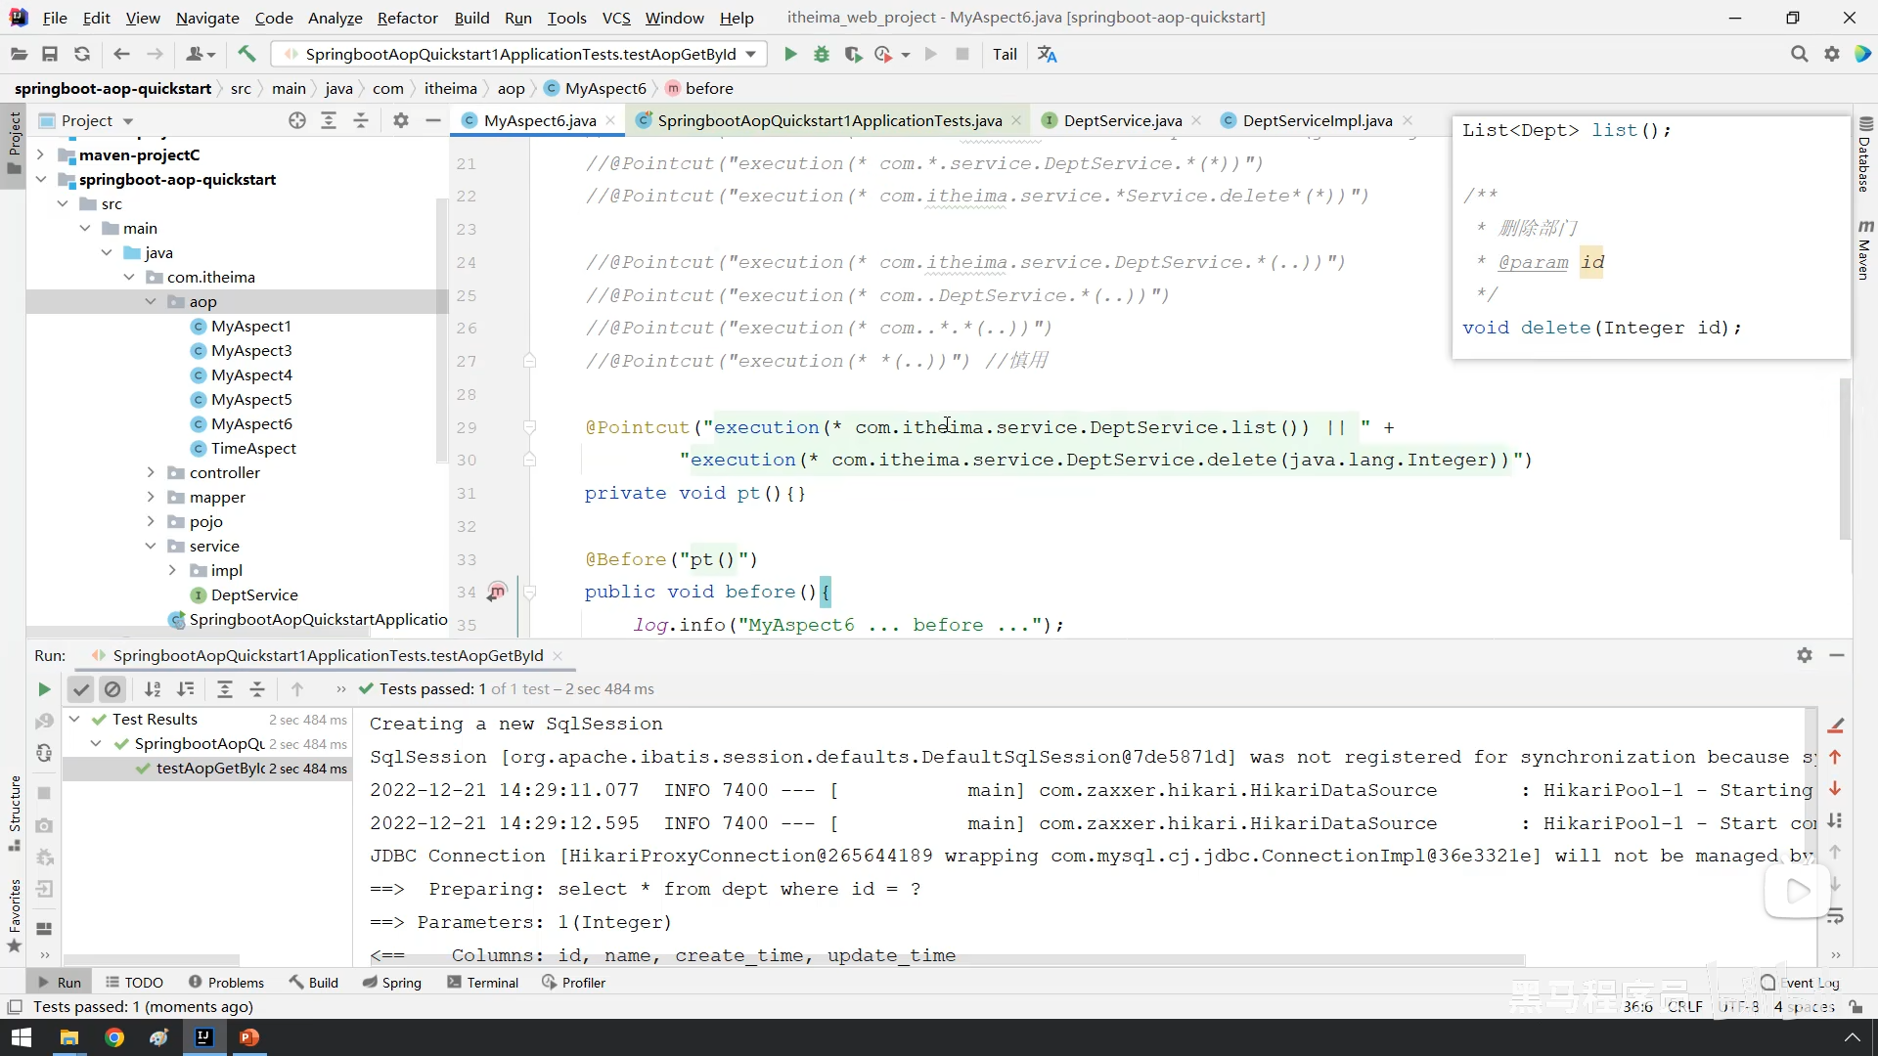Open the Maven side panel
The height and width of the screenshot is (1056, 1878).
[x=1865, y=249]
